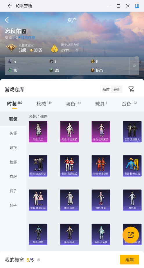Maximize the 和平营地 window

pyautogui.click(x=118, y=6)
